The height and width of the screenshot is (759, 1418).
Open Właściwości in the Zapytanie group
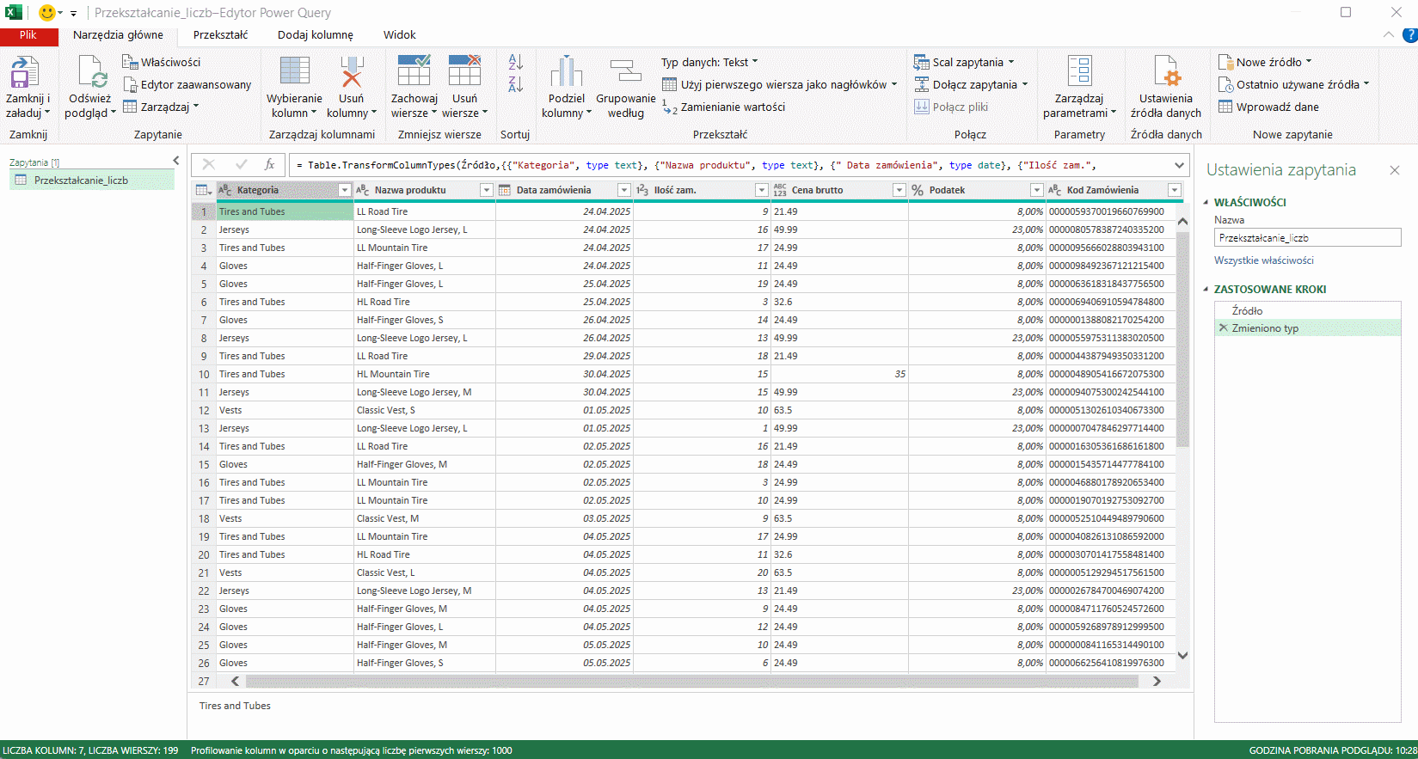(x=161, y=62)
